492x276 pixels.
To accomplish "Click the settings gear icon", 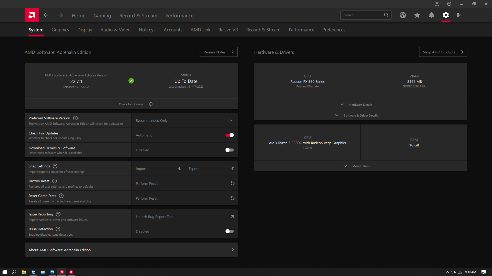I will coord(446,15).
